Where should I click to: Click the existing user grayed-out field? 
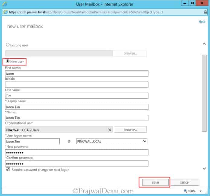(59, 53)
